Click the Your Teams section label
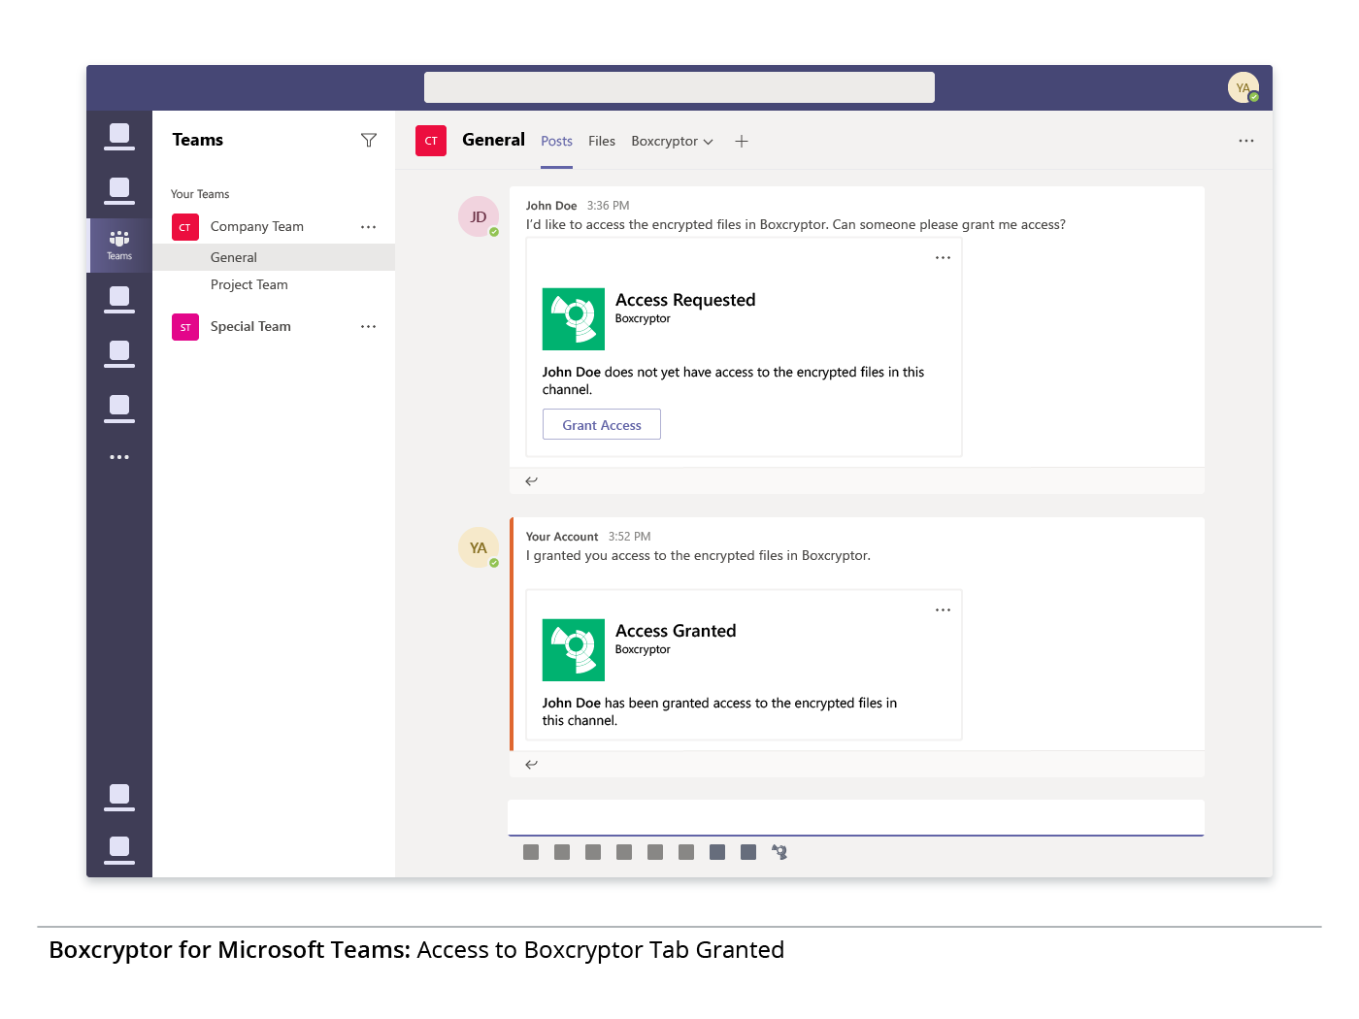1359x1019 pixels. tap(200, 194)
